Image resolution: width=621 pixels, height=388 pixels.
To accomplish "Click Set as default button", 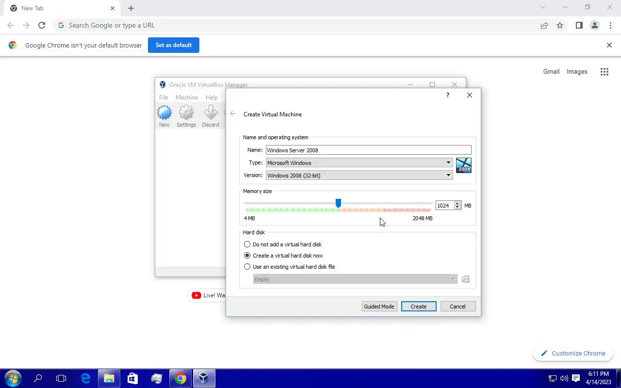I will click(x=174, y=45).
